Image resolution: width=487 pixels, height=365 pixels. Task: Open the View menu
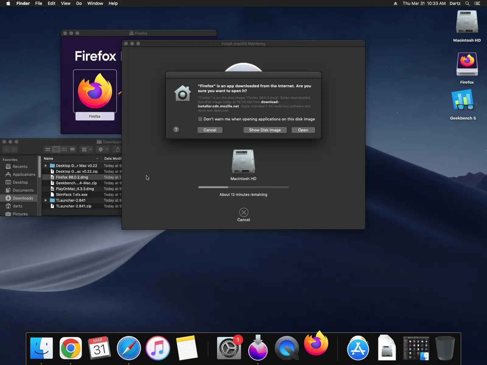click(x=65, y=3)
